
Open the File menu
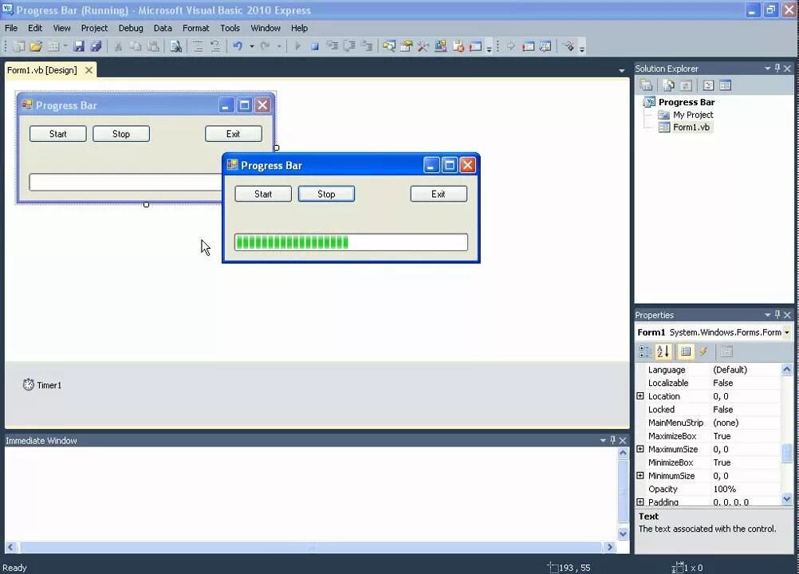[11, 28]
